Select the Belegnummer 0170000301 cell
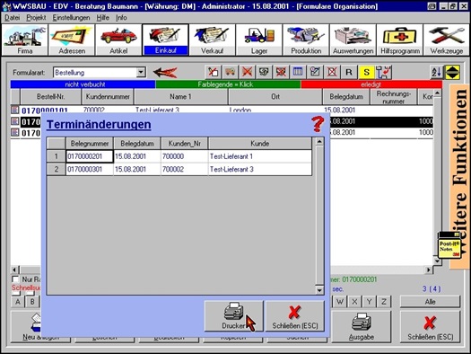Viewport: 471px width, 354px height. (89, 169)
